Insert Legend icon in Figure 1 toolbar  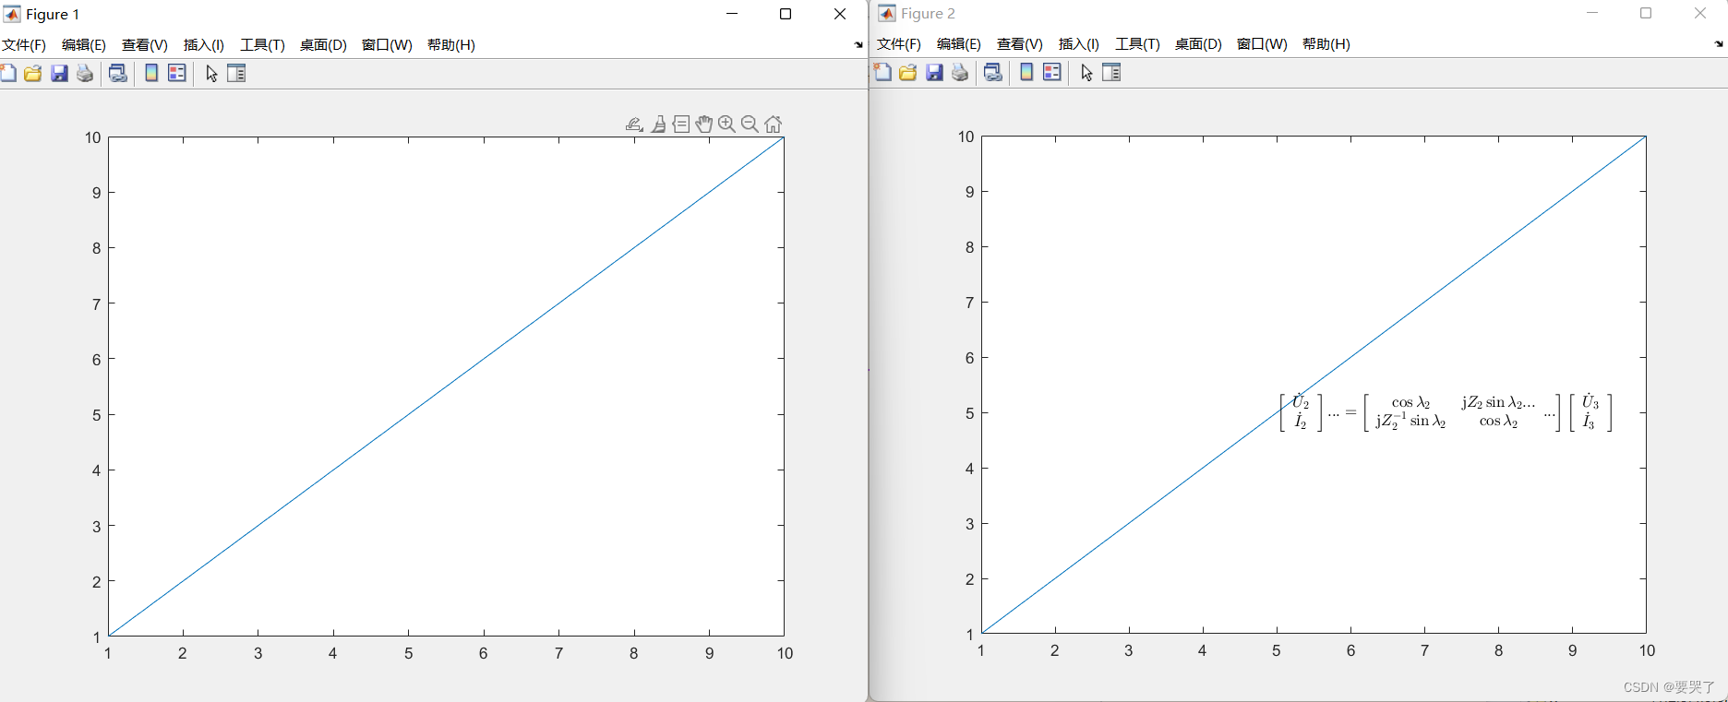(x=177, y=74)
